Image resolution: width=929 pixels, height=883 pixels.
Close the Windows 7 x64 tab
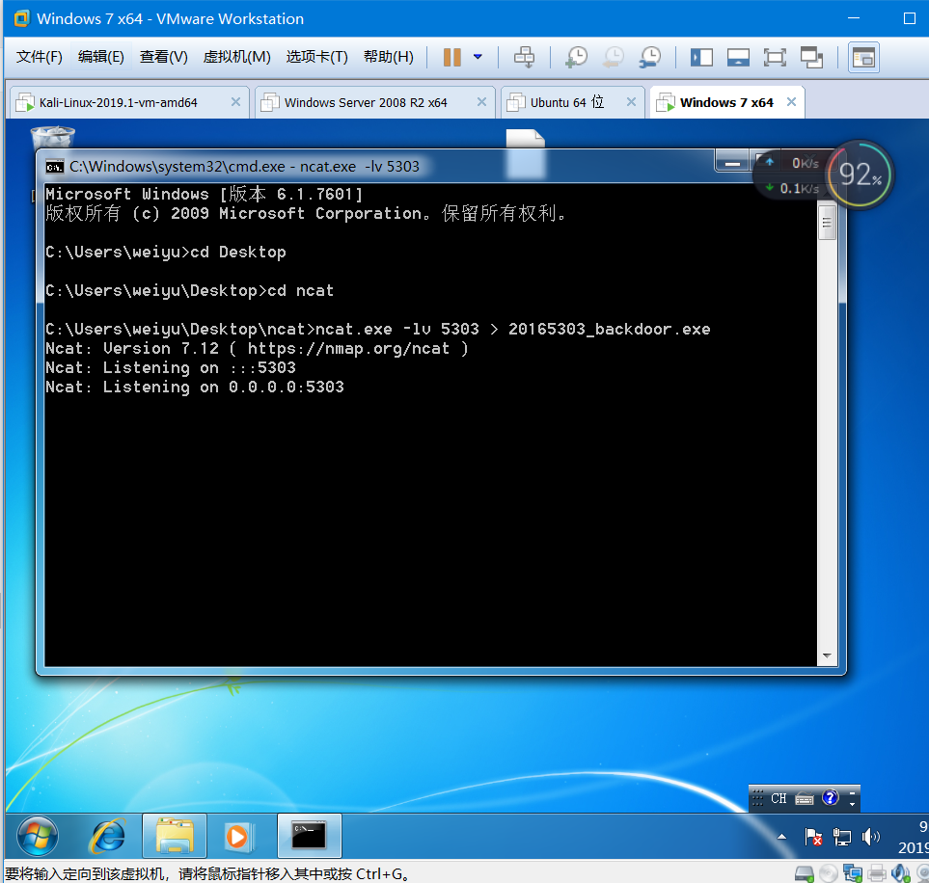coord(791,102)
